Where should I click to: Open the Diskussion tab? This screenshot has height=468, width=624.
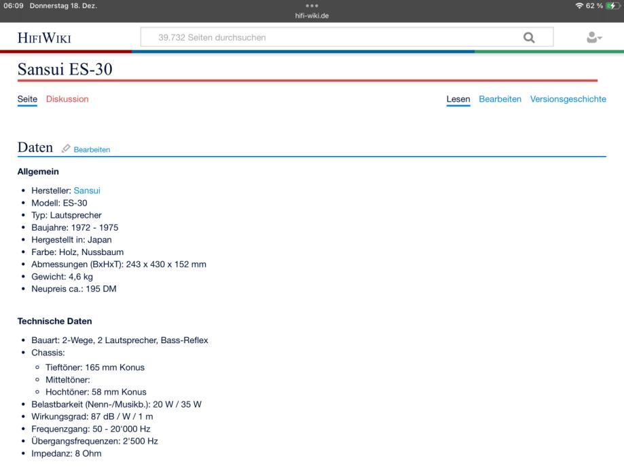click(67, 99)
